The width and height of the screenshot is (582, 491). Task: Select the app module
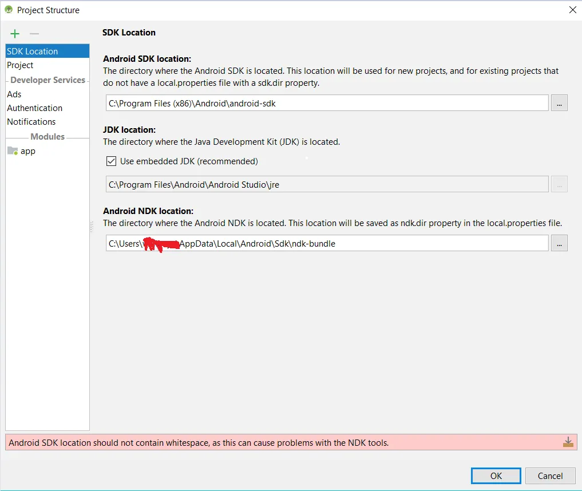[47, 151]
